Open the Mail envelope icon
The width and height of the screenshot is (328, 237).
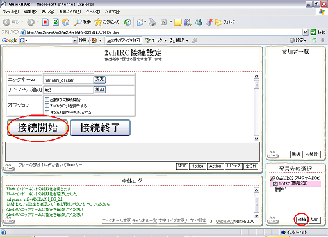[x=140, y=22]
